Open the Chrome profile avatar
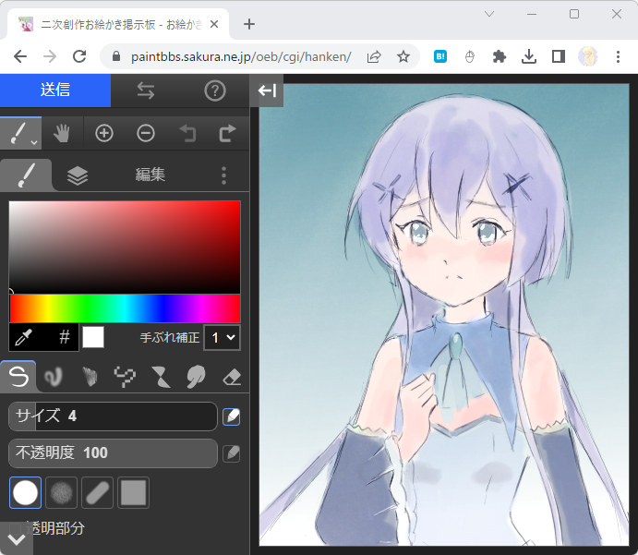This screenshot has width=638, height=555. pyautogui.click(x=588, y=56)
